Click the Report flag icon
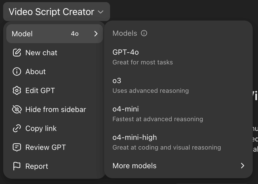Screen dimensions: 258x184 click(17, 166)
